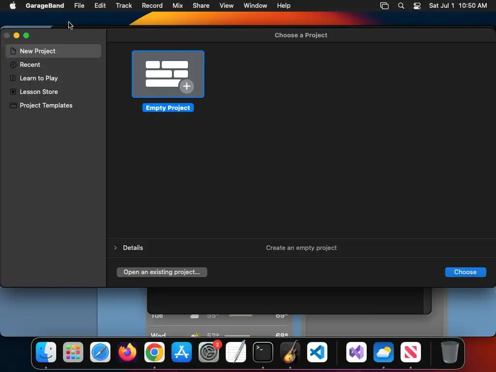Click the Project Templates folder icon
Viewport: 496px width, 372px height.
13,105
